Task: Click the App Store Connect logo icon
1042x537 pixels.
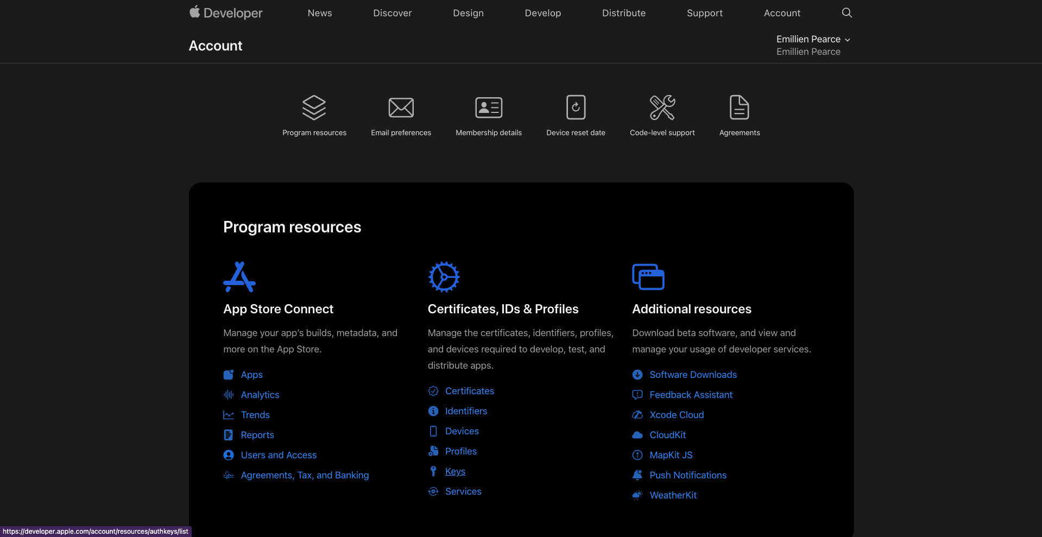Action: coord(239,277)
